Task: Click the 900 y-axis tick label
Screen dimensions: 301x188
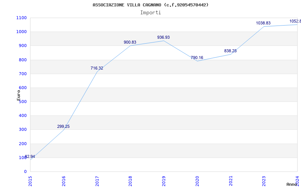Action: (23, 46)
